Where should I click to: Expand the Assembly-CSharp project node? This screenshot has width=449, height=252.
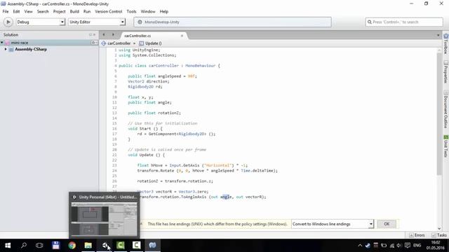click(x=6, y=49)
